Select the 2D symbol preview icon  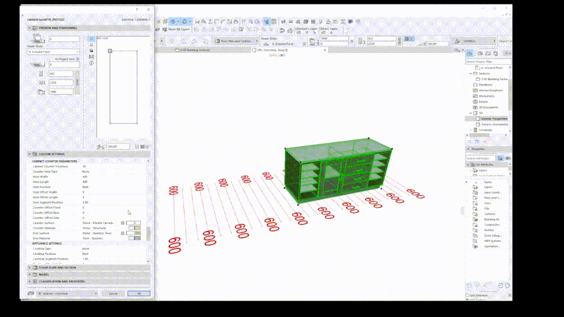[x=91, y=39]
